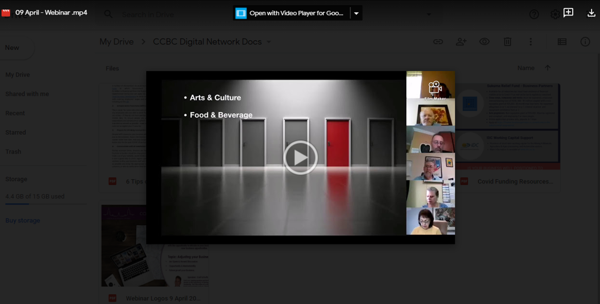
Task: Open the Starred section in sidebar
Action: (x=15, y=132)
